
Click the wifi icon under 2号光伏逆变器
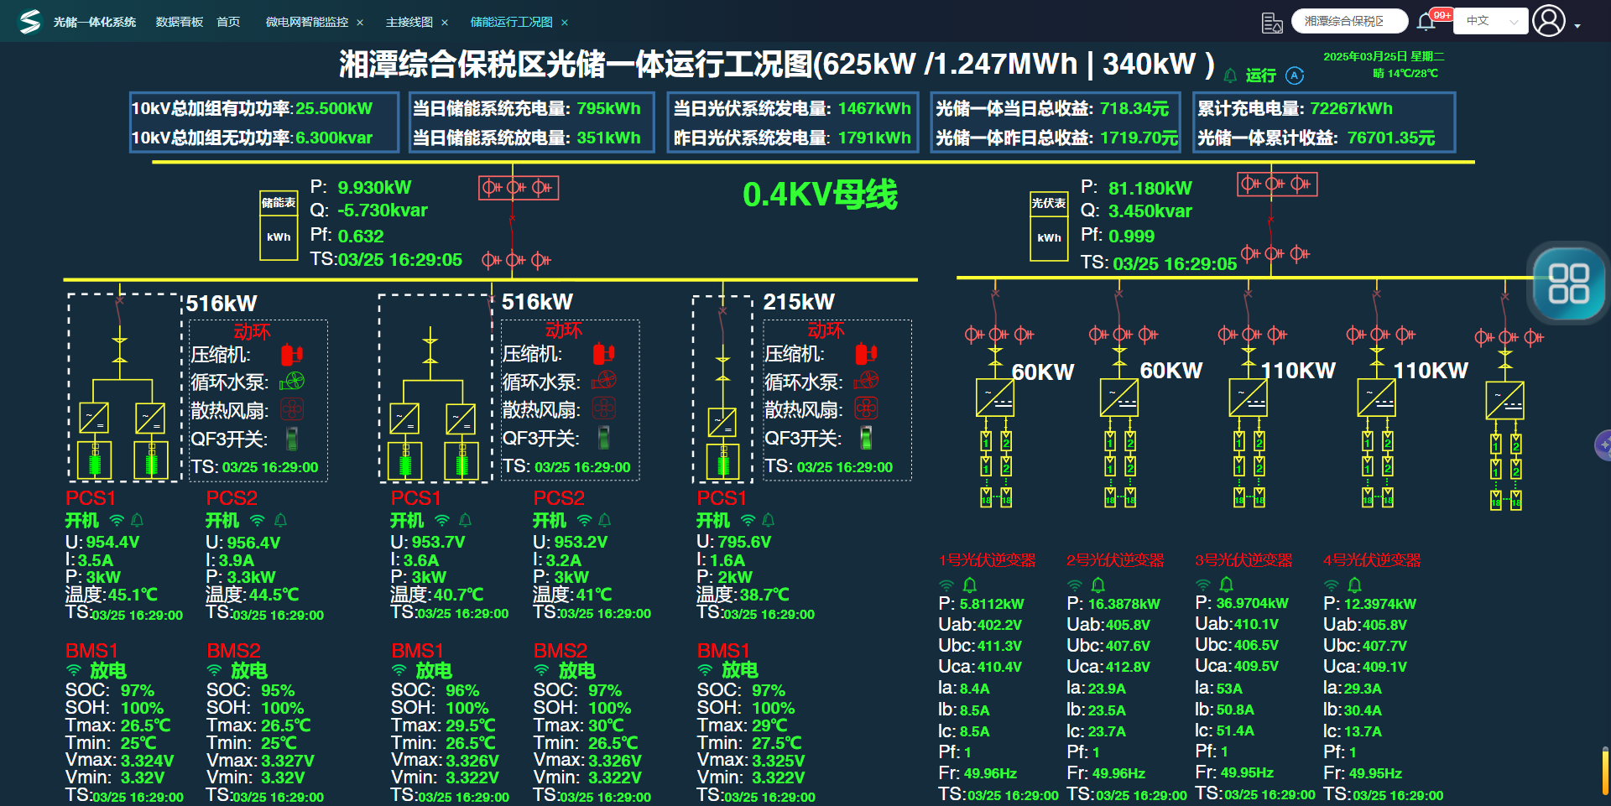(x=1075, y=585)
